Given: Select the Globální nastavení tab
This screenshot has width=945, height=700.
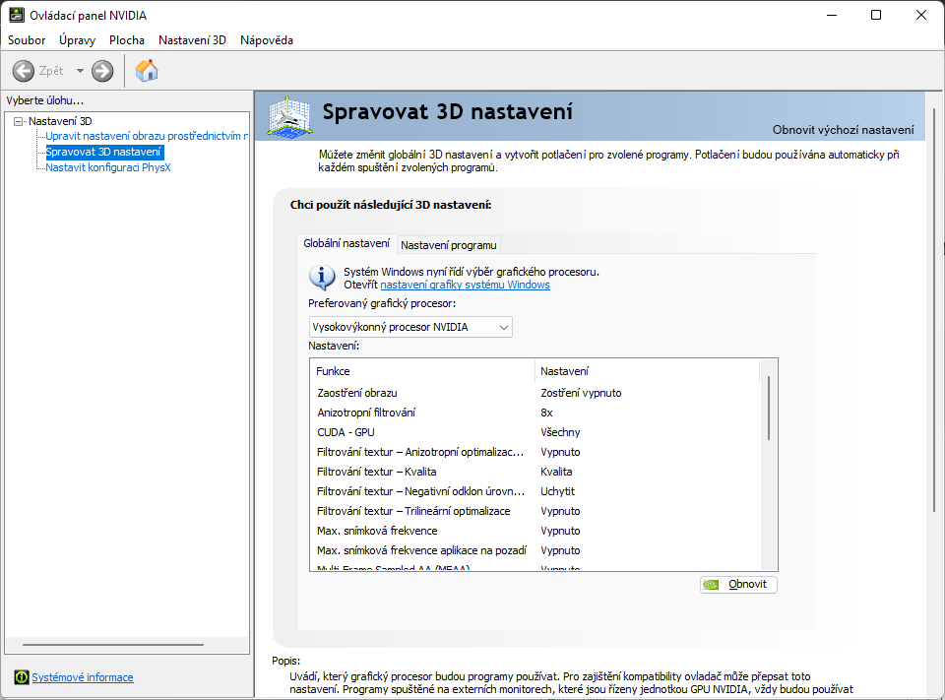Looking at the screenshot, I should point(346,243).
